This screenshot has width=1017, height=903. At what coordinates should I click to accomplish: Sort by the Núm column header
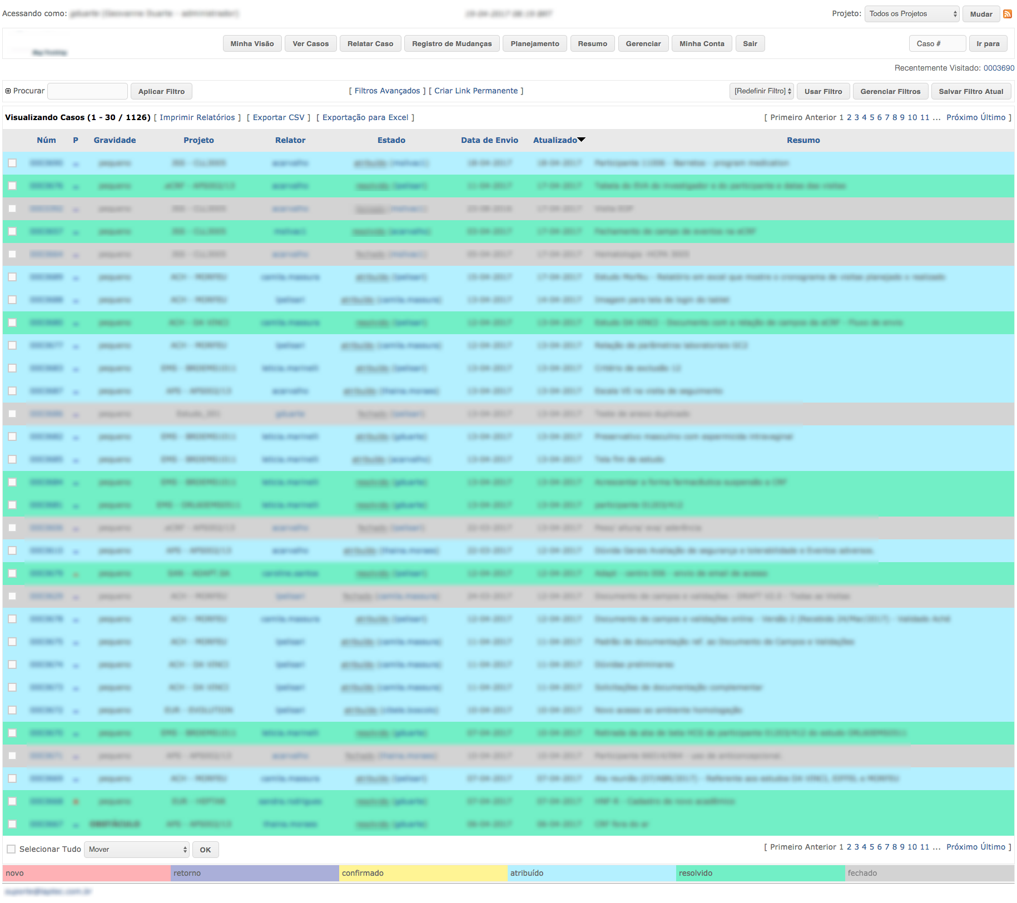point(46,140)
